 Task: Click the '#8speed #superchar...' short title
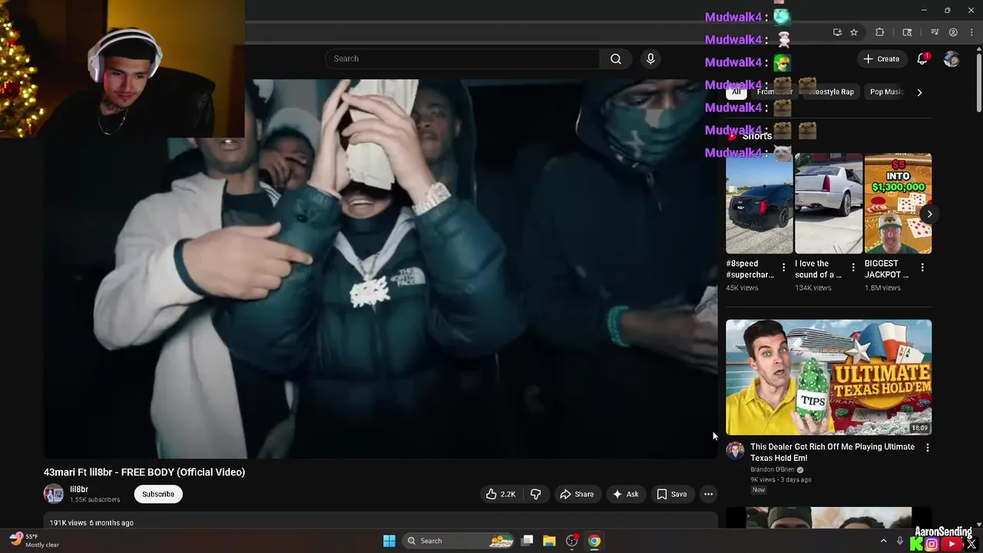[750, 269]
